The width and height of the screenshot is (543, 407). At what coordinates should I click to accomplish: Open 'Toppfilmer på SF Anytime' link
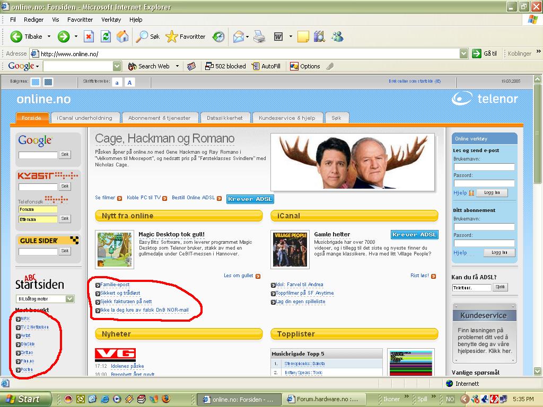[305, 293]
